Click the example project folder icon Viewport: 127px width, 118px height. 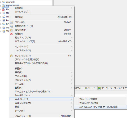click(x=4, y=2)
